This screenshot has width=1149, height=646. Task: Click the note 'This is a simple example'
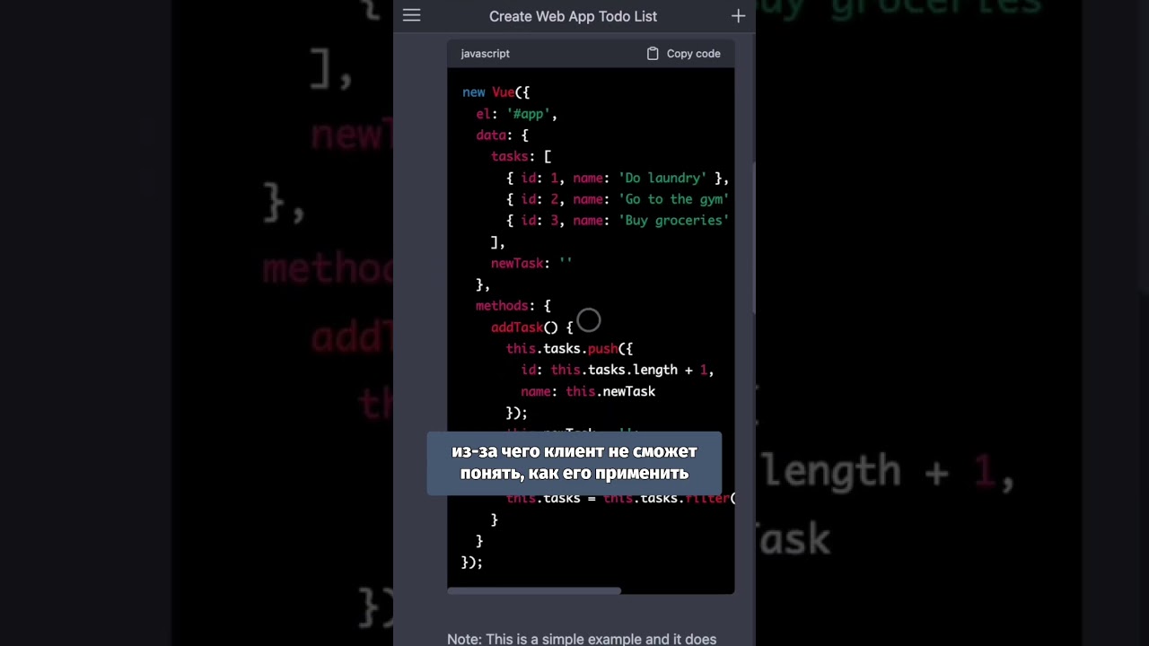[x=582, y=639]
